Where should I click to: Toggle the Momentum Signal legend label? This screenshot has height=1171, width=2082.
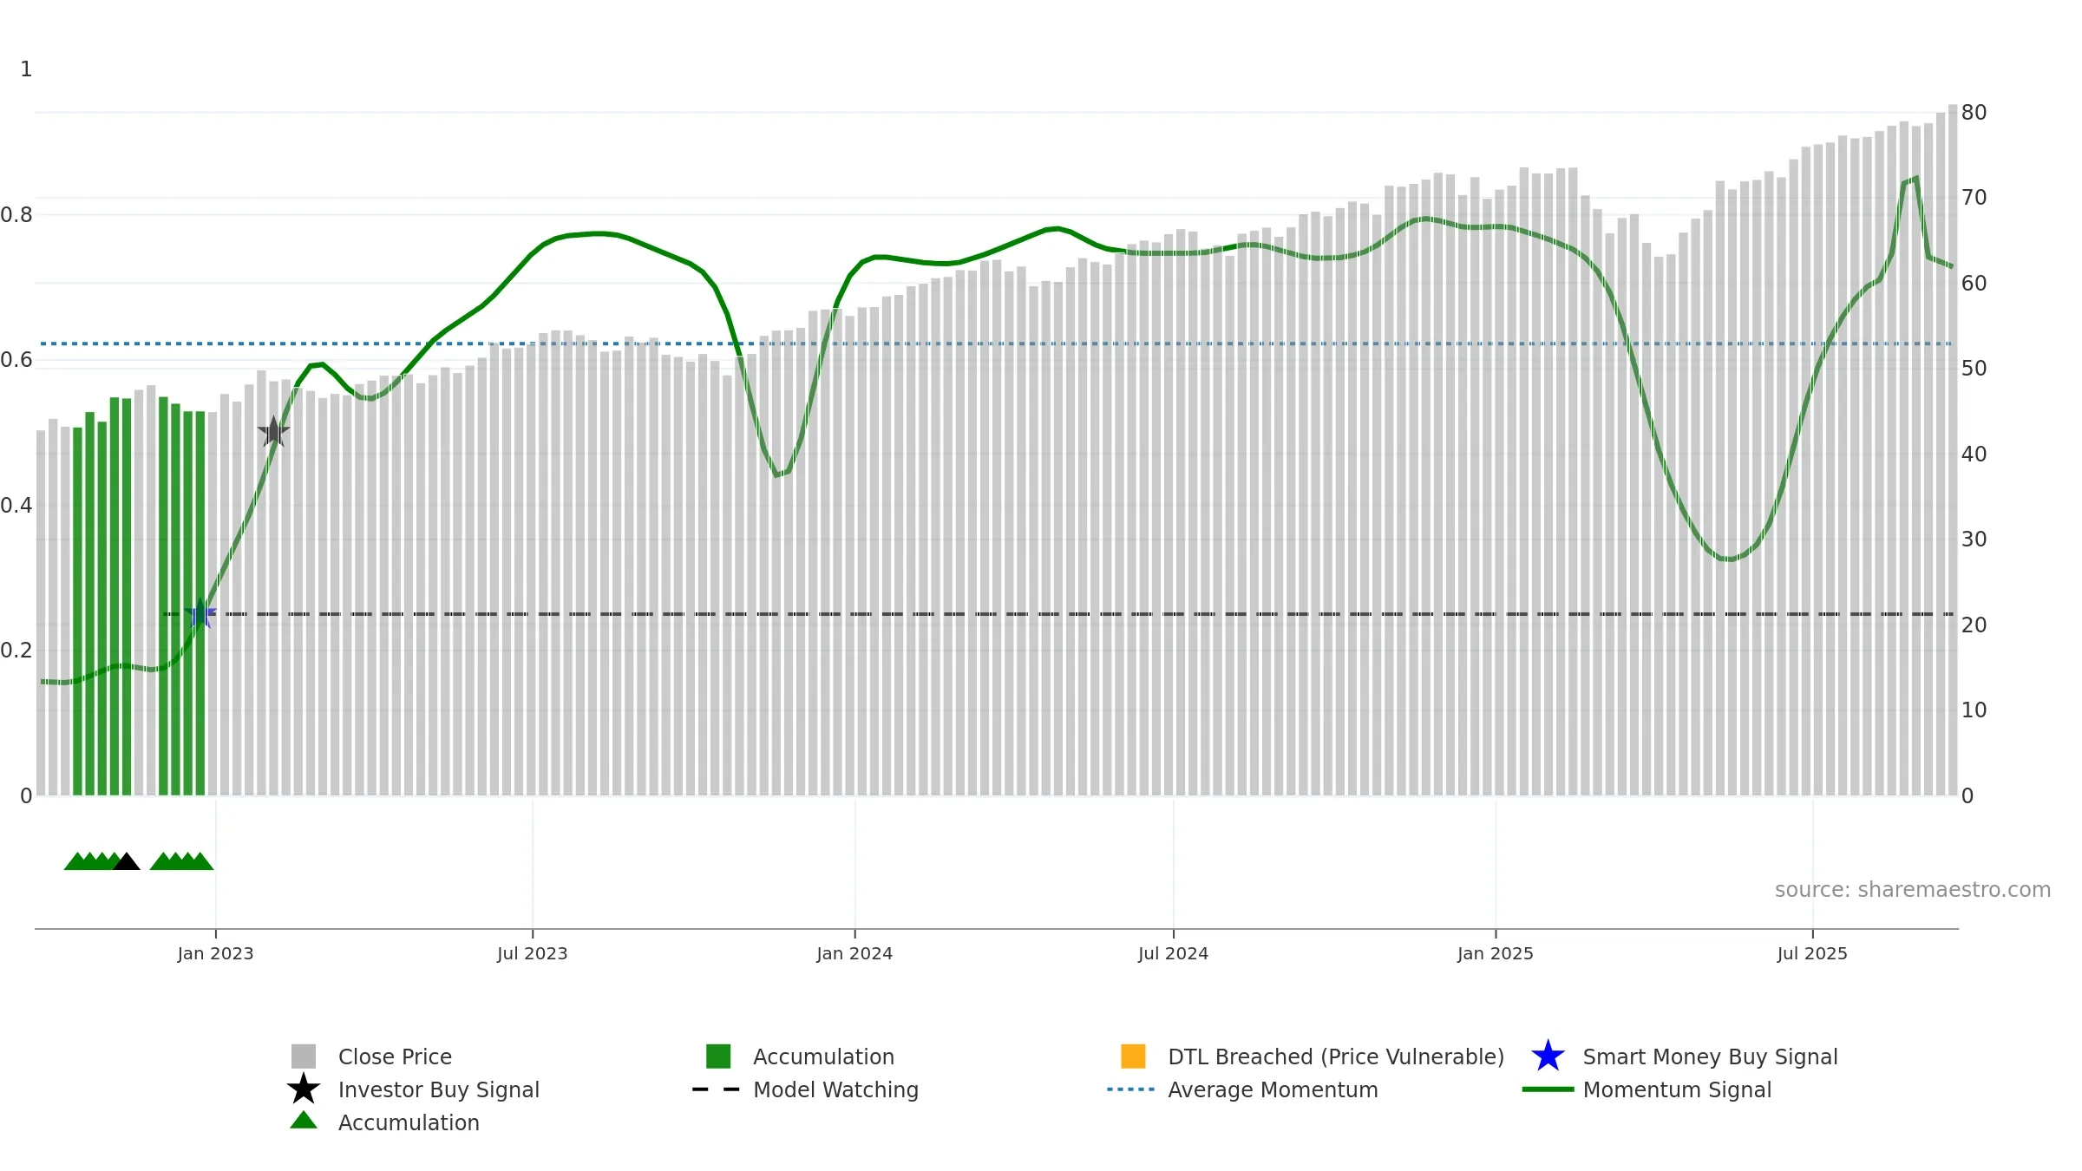[x=1677, y=1089]
